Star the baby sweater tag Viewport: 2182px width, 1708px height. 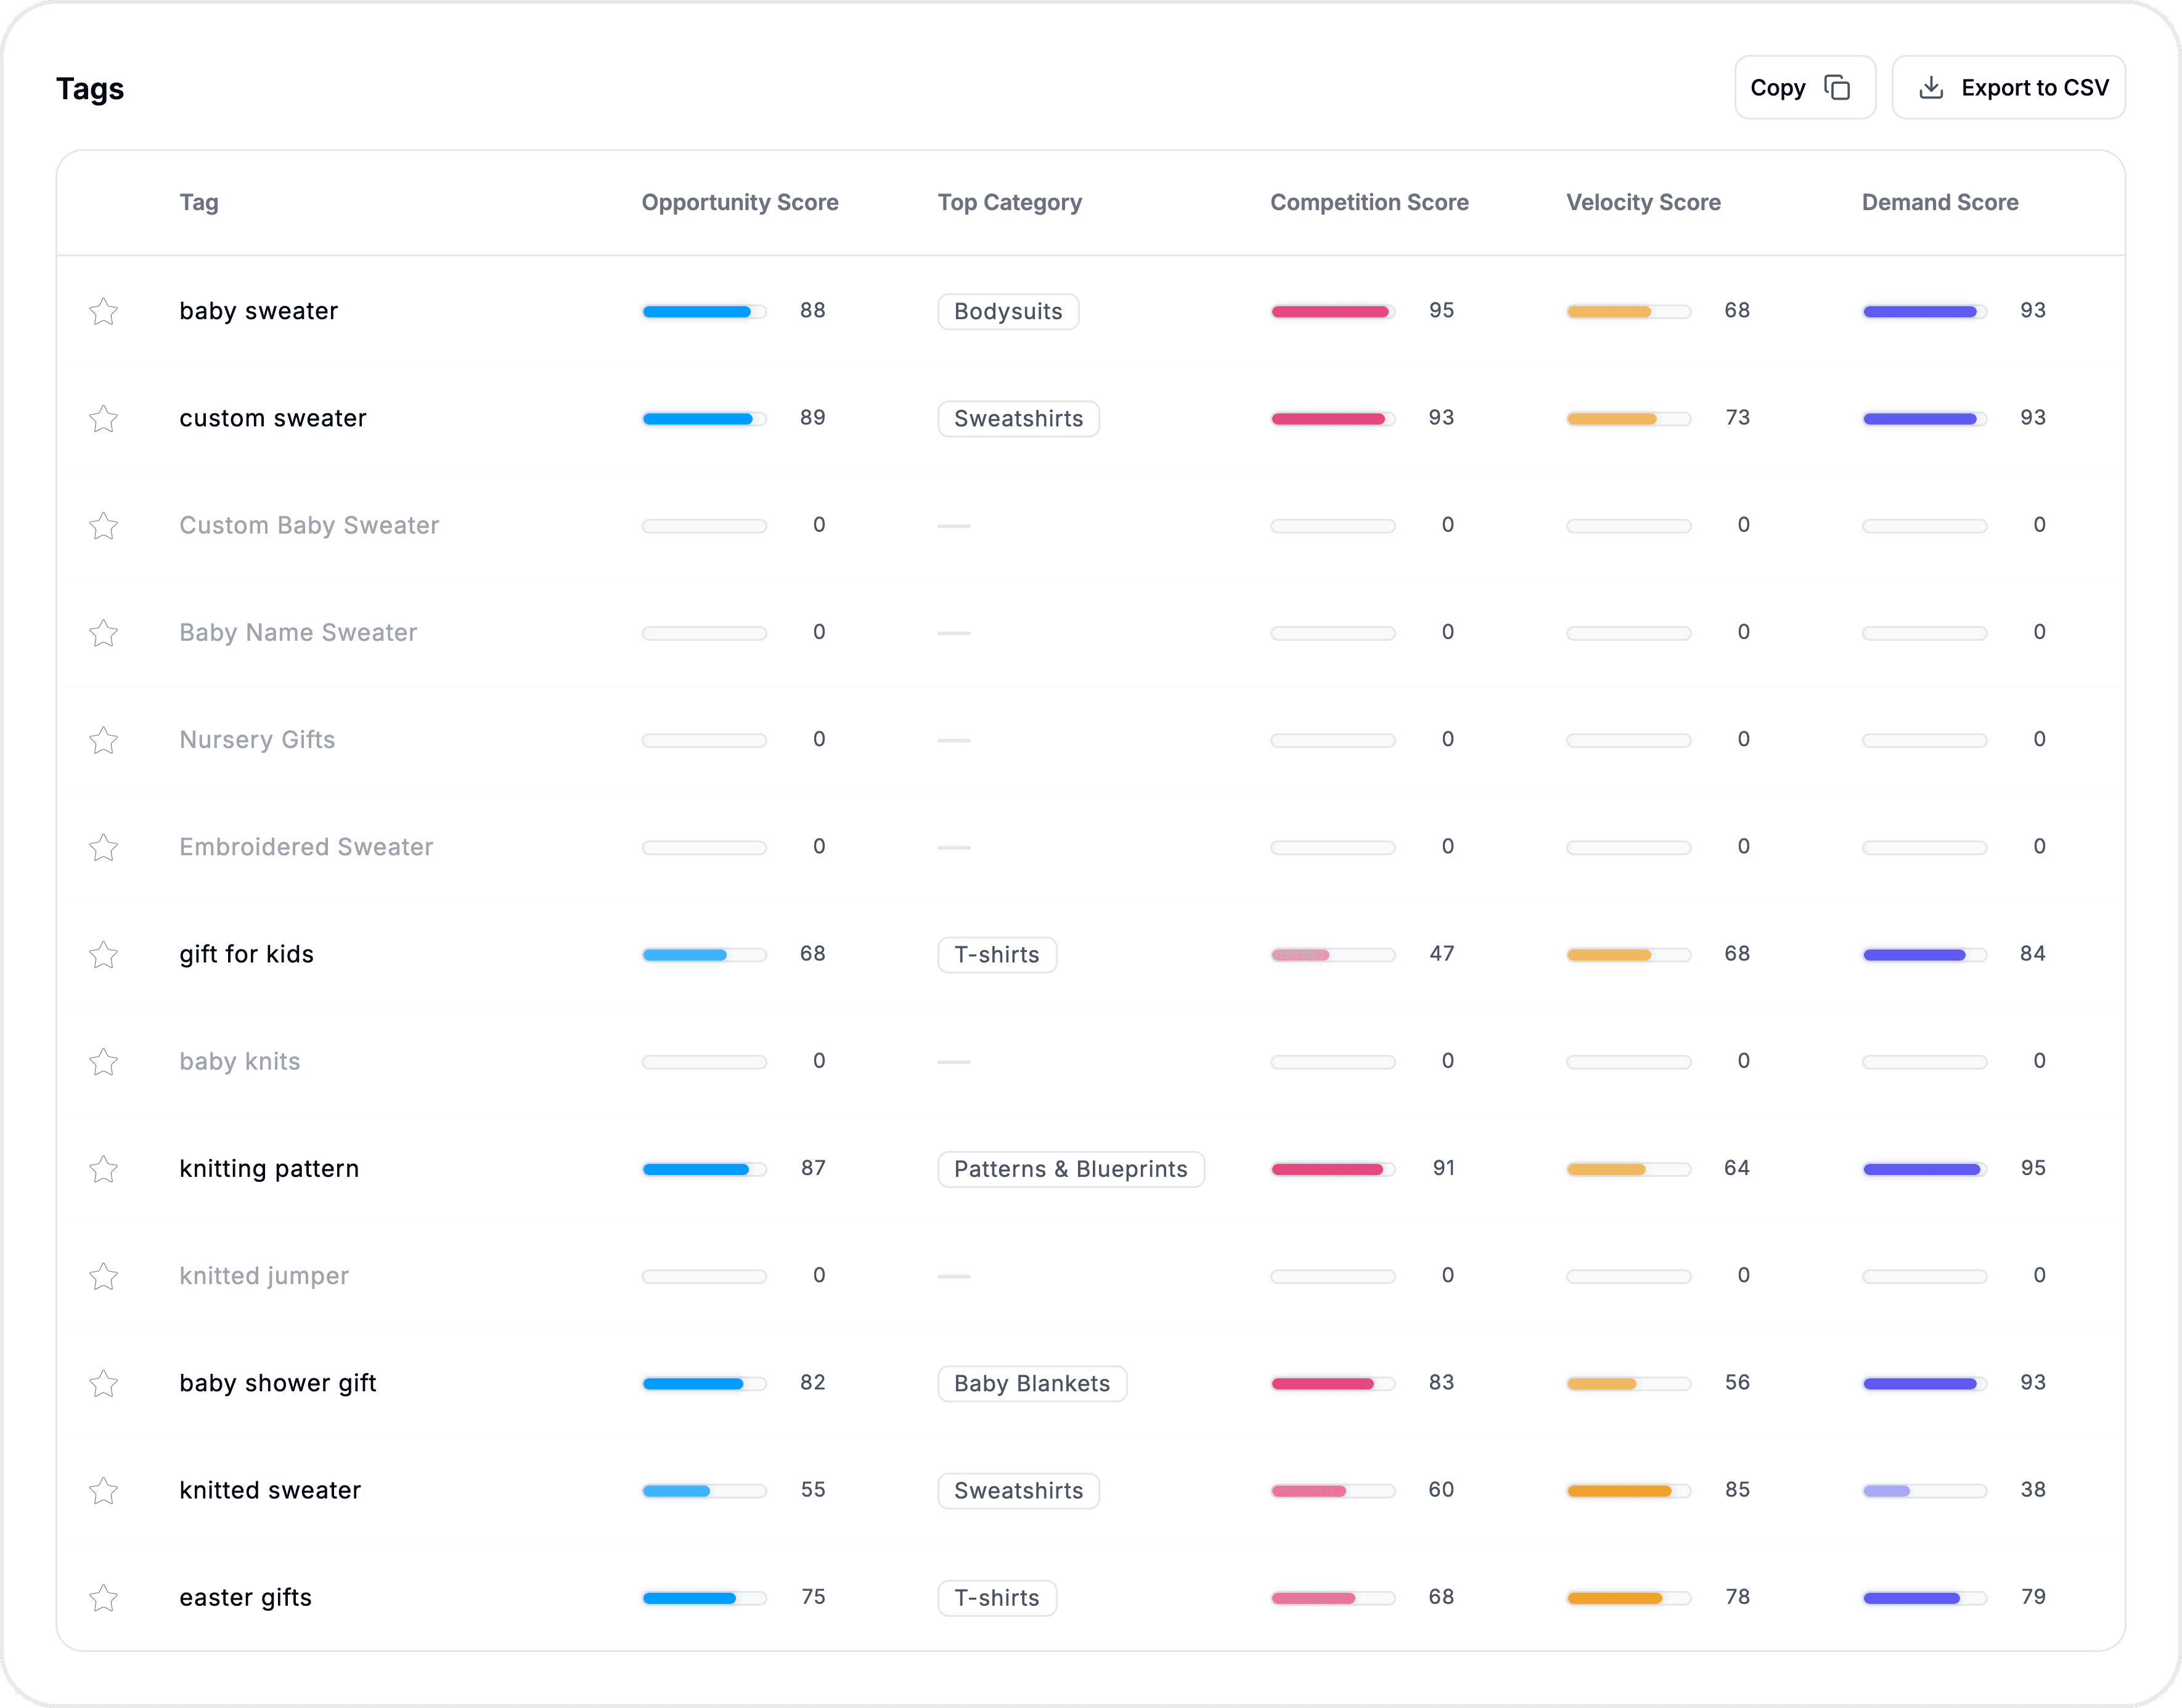(104, 312)
